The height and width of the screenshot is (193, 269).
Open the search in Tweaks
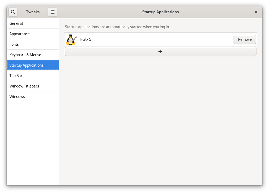[13, 12]
